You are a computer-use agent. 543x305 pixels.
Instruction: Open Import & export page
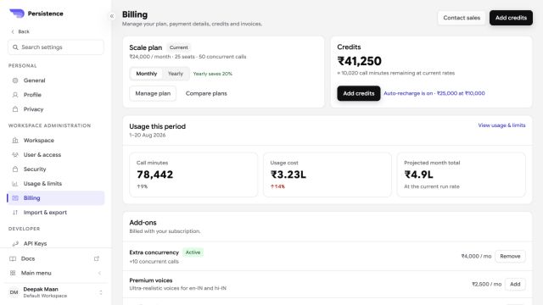click(56, 213)
